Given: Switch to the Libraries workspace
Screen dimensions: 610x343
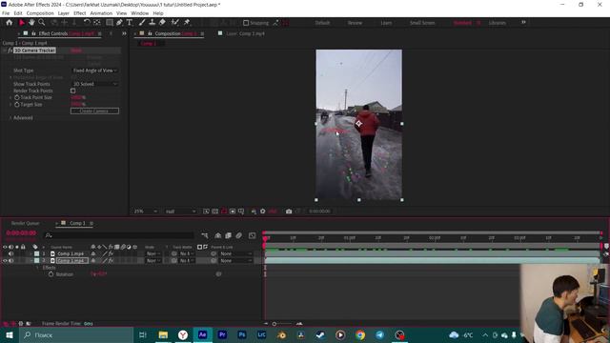Looking at the screenshot, I should [x=498, y=23].
